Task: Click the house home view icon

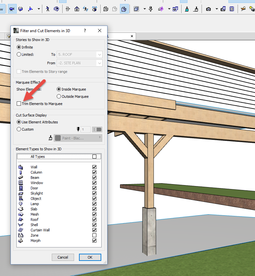Action: pyautogui.click(x=77, y=9)
